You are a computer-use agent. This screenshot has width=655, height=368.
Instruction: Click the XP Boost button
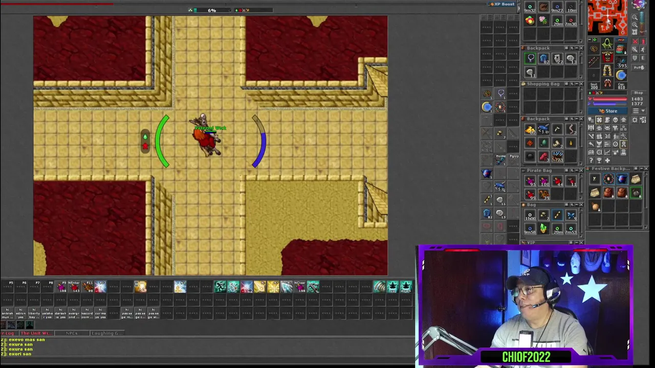point(503,4)
